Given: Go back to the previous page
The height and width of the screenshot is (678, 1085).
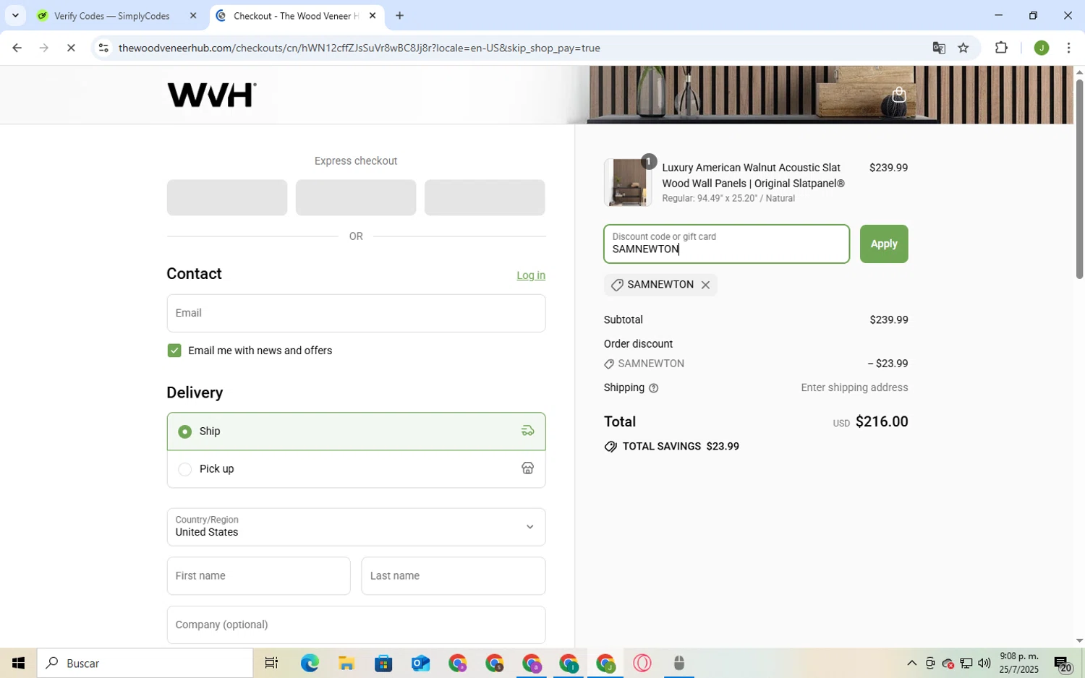Looking at the screenshot, I should (17, 48).
